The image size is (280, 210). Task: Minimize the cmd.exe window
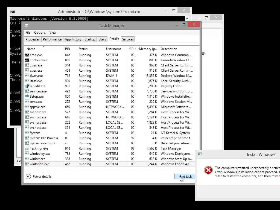[x=167, y=11]
